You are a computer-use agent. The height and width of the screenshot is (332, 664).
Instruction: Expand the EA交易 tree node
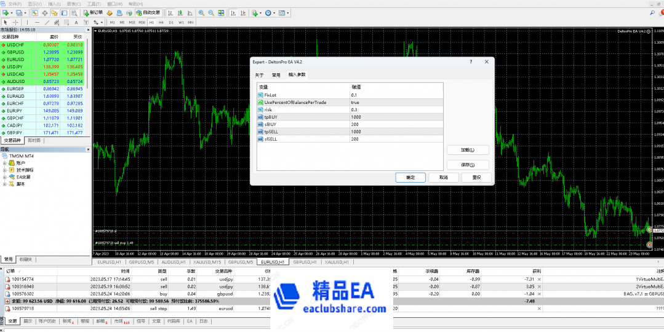tap(5, 177)
